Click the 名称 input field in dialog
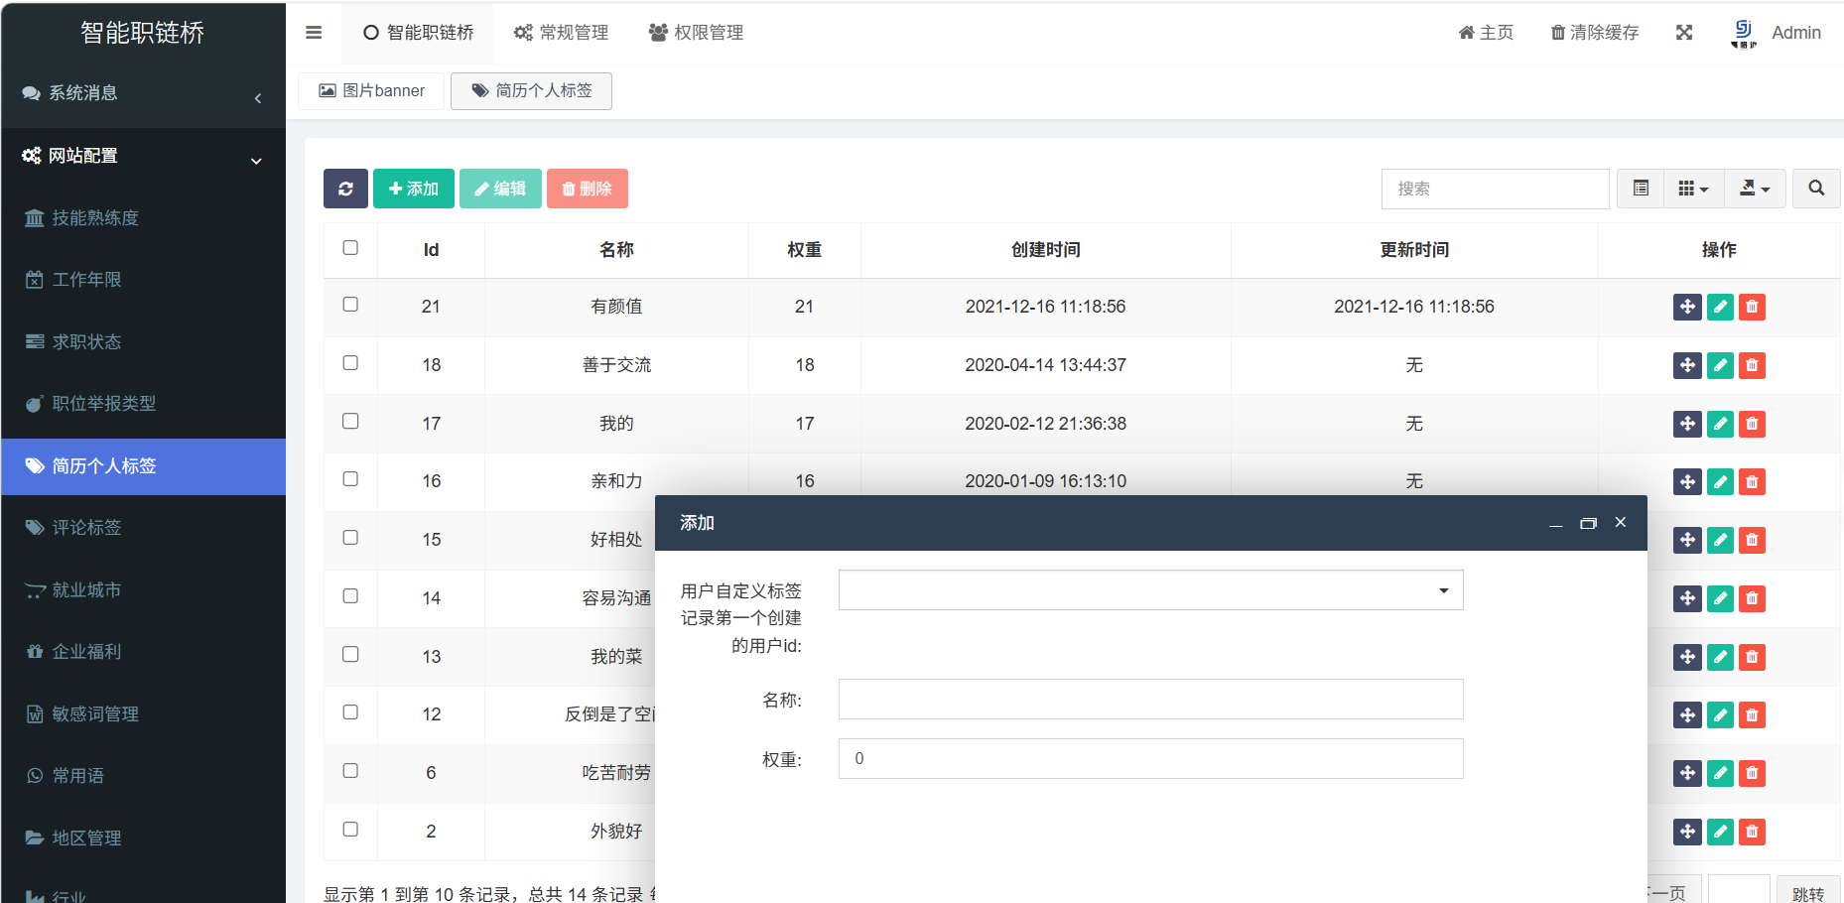 1150,700
